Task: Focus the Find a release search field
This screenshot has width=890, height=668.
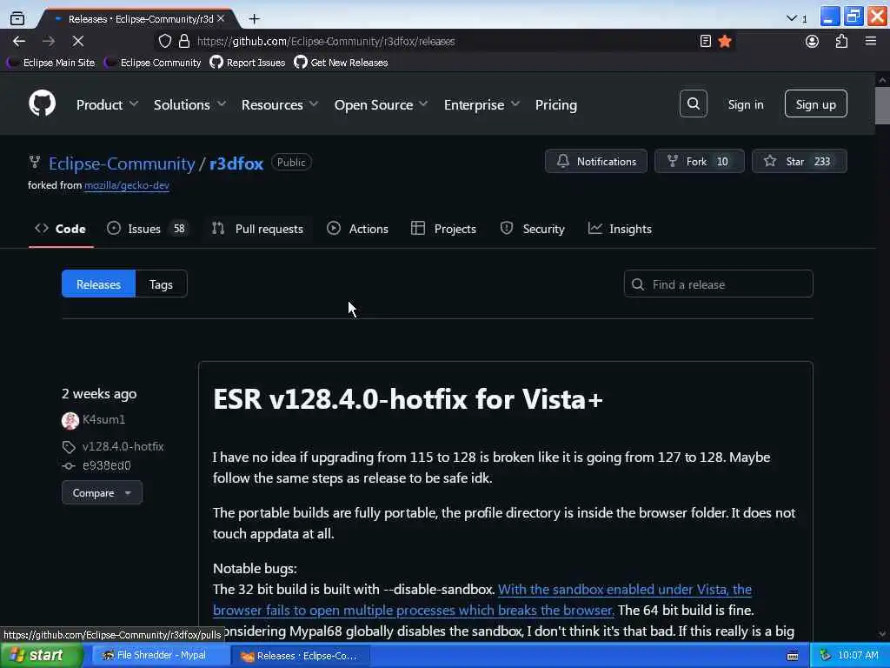Action: (718, 284)
